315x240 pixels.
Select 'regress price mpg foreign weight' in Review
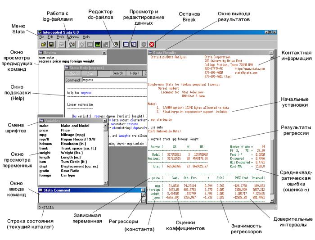tap(67, 61)
